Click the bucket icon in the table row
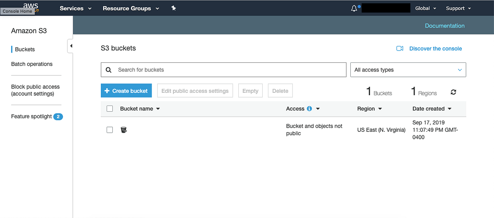The width and height of the screenshot is (494, 218). pos(123,130)
